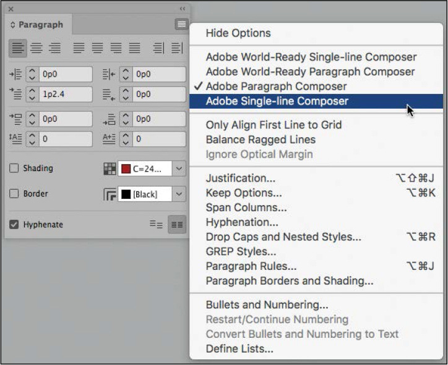Click the Left Indent 0p0 field
This screenshot has width=448, height=365.
point(66,74)
